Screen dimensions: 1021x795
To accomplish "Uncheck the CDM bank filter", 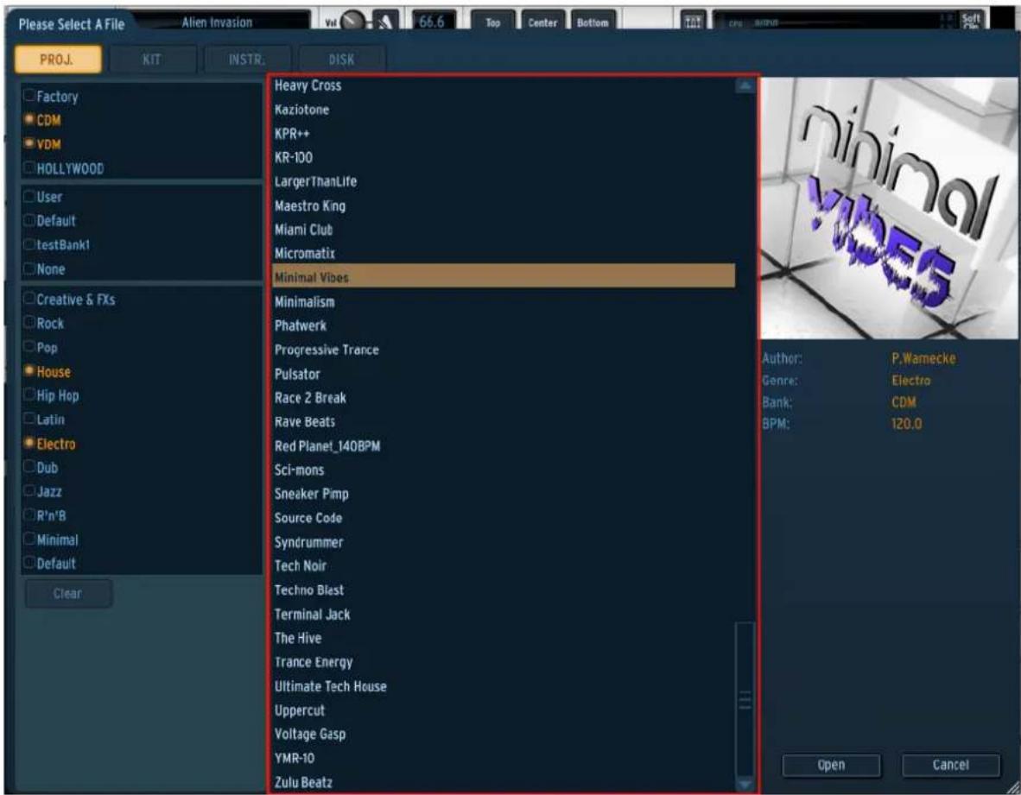I will [x=29, y=120].
